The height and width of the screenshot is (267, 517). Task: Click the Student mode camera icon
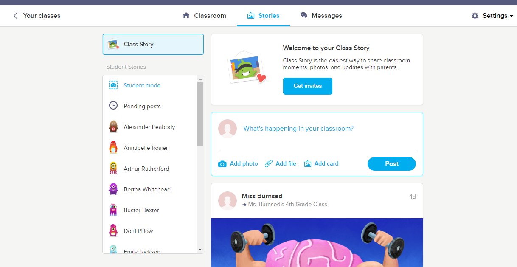point(113,85)
